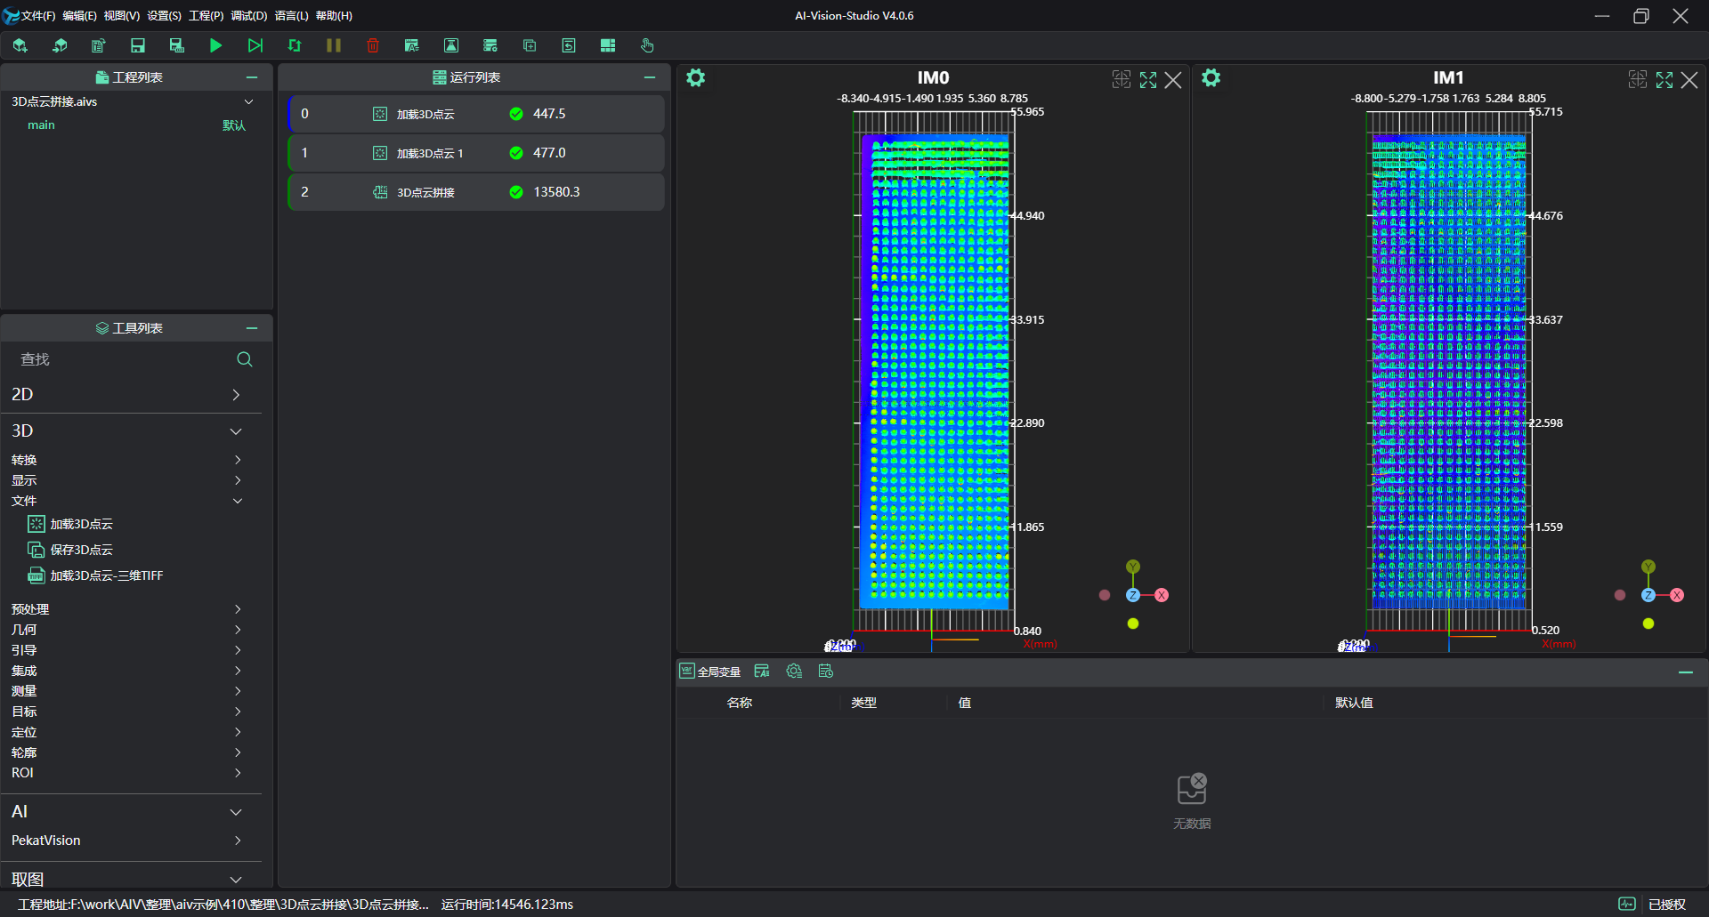Click the step-run next icon
1709x917 pixels.
coord(255,45)
